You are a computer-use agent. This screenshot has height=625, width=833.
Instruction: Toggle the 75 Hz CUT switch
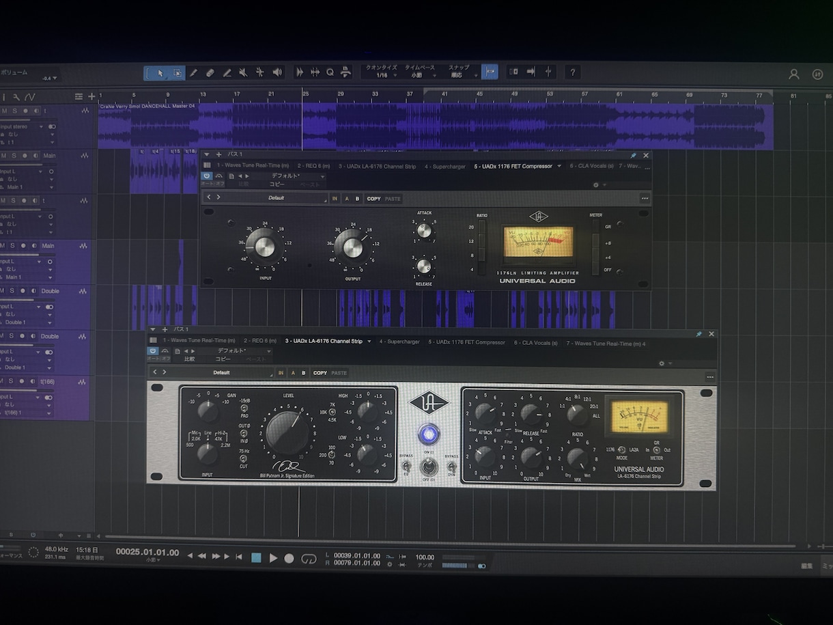pos(244,459)
